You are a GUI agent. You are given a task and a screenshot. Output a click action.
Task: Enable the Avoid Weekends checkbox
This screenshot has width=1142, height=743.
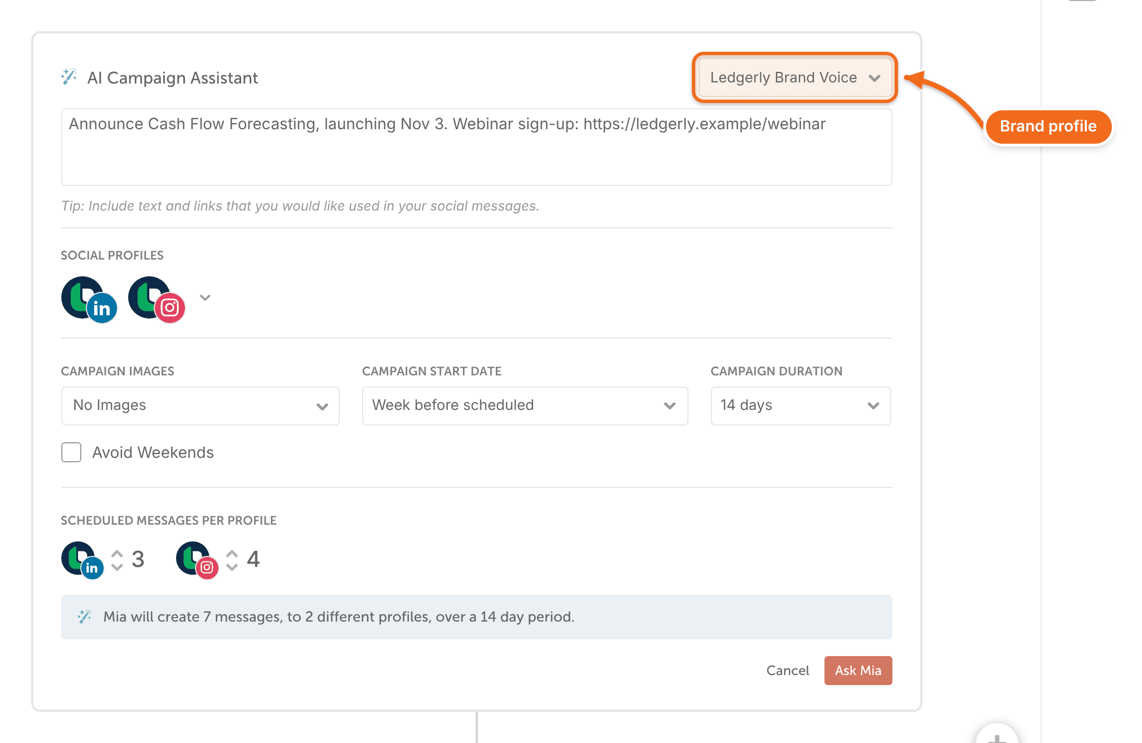[x=71, y=452]
